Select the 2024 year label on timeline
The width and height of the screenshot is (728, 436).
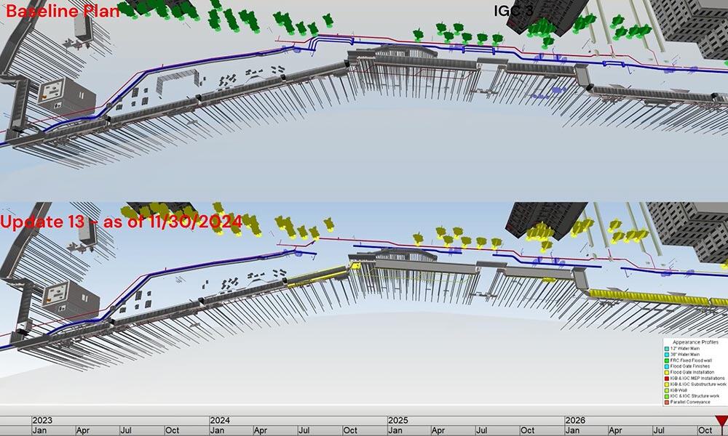220,420
